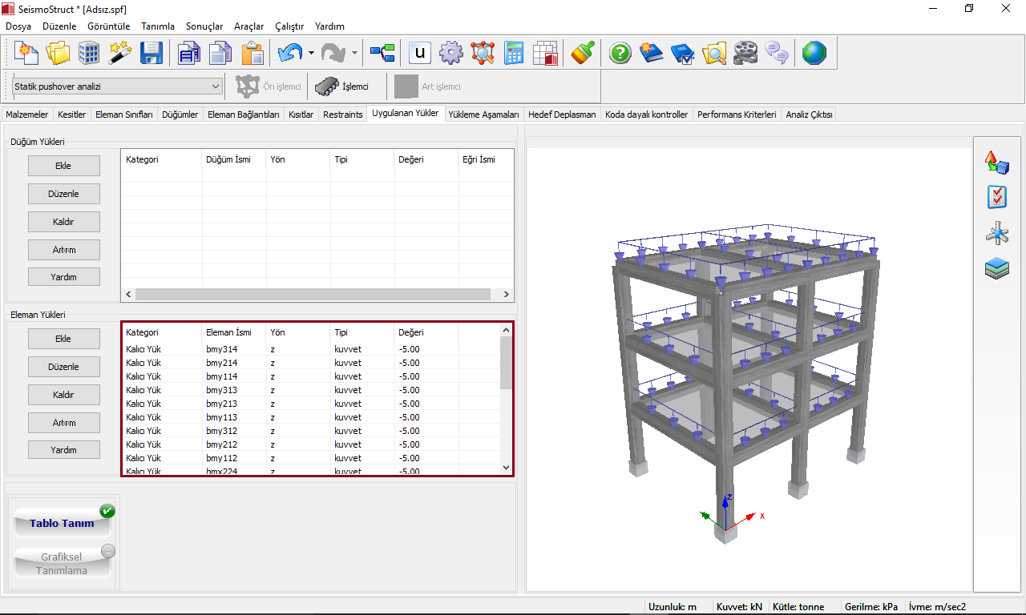Click the 3D building model view

[749, 368]
